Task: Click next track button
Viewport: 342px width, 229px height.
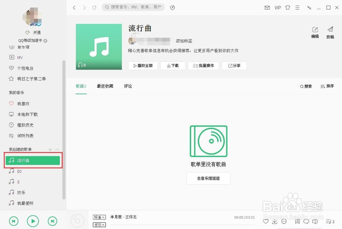Action: click(52, 221)
